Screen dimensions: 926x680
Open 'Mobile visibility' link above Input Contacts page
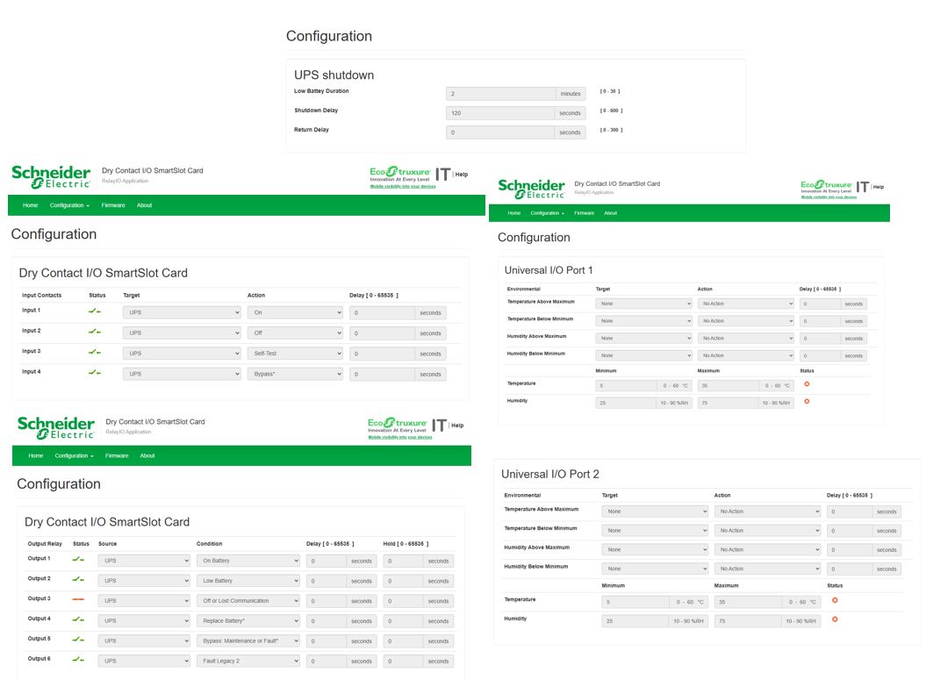pos(403,187)
